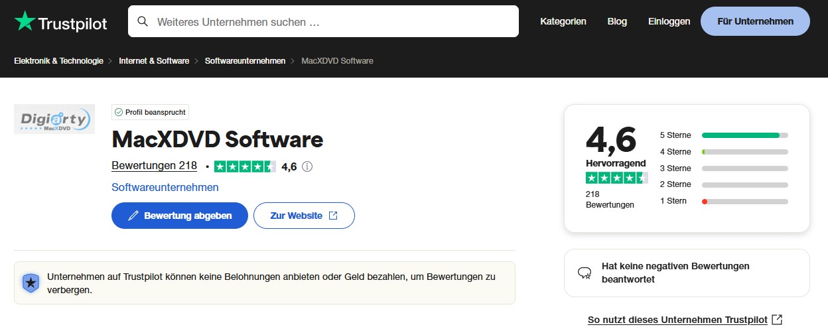Click the Profil beansprucht checkmark icon
Viewport: 828px width, 329px height.
click(x=119, y=112)
